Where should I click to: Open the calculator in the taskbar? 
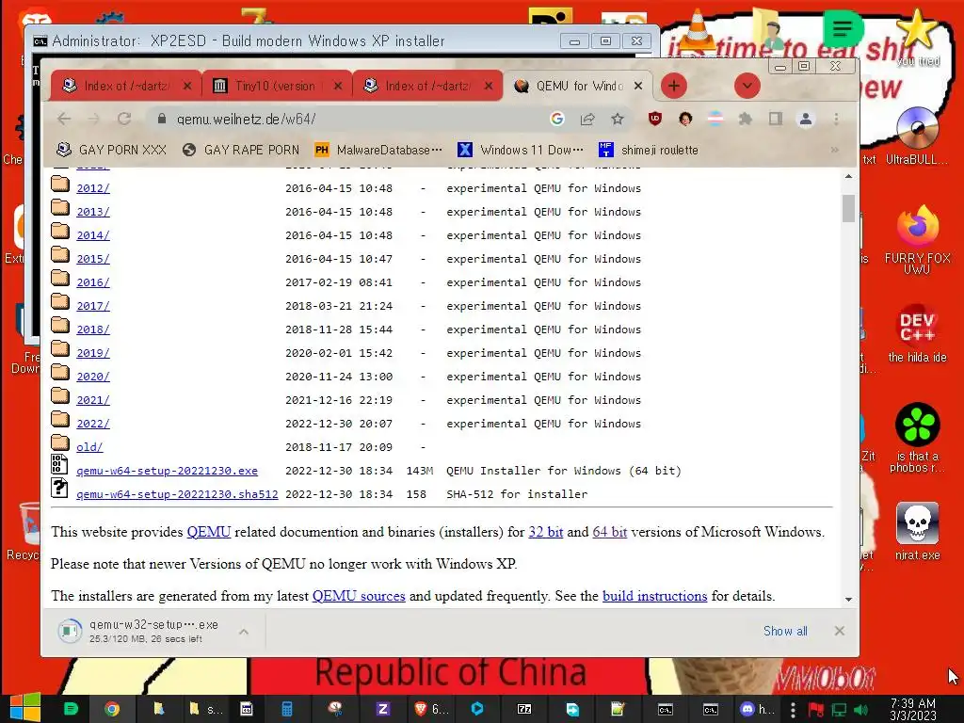(286, 709)
